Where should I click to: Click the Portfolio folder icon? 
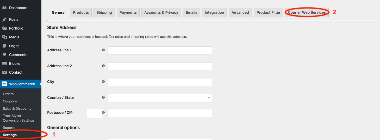(x=4, y=28)
